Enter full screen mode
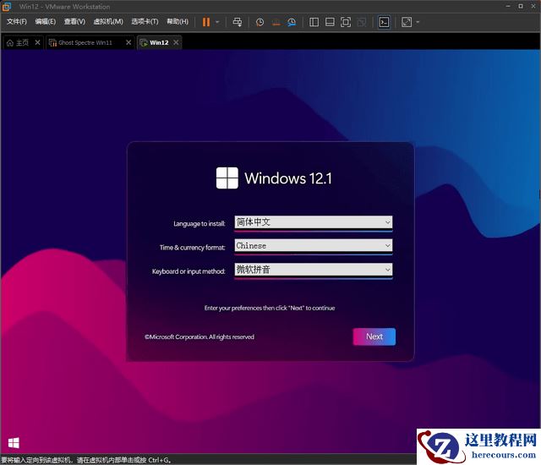This screenshot has width=541, height=465. click(346, 22)
